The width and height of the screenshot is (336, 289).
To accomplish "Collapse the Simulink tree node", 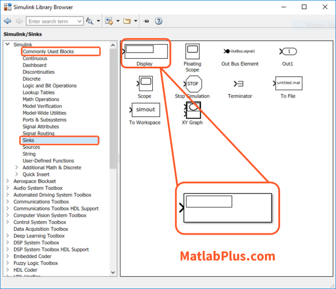I will pos(7,44).
